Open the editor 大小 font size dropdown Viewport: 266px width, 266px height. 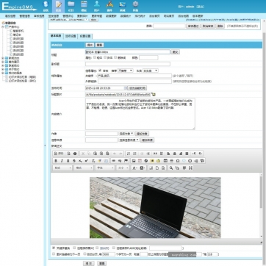pyautogui.click(x=123, y=168)
